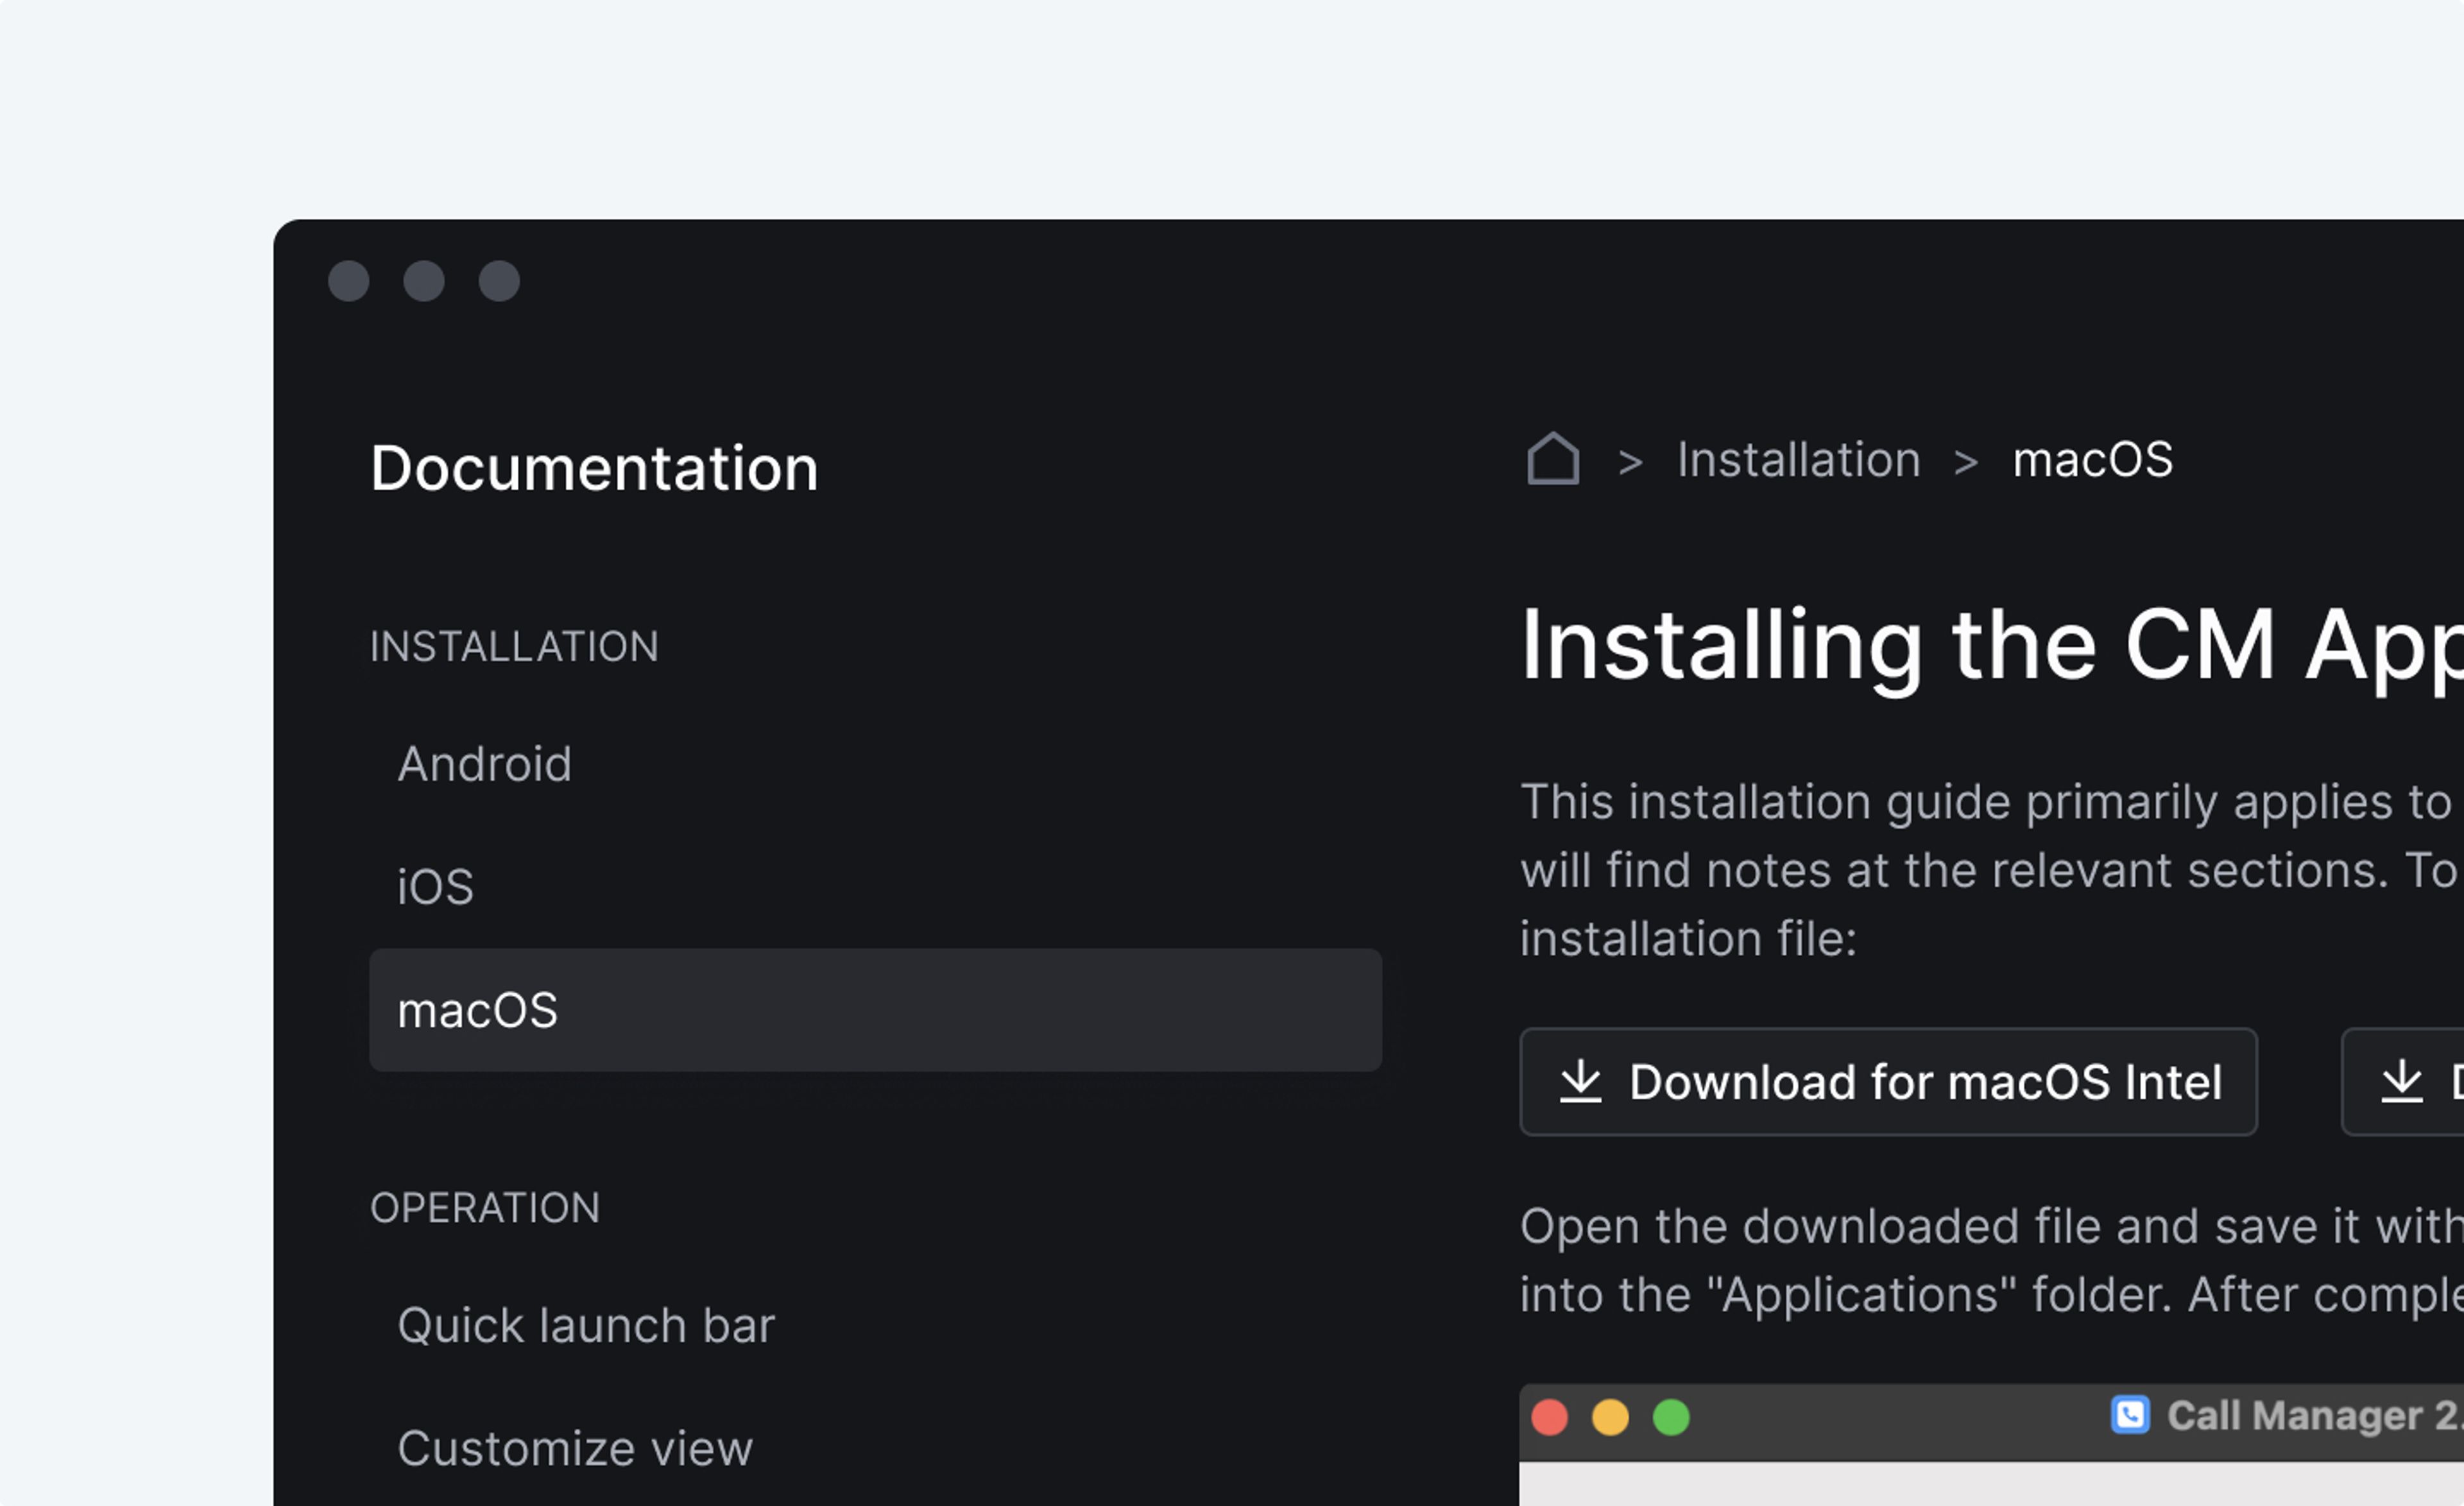Click the yellow minimize dot in the screenshot
The width and height of the screenshot is (2464, 1506).
click(1610, 1417)
